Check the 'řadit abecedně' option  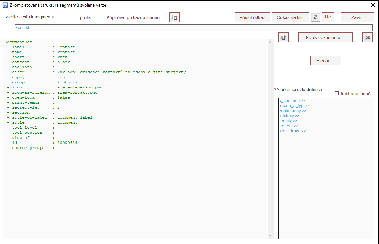point(337,94)
